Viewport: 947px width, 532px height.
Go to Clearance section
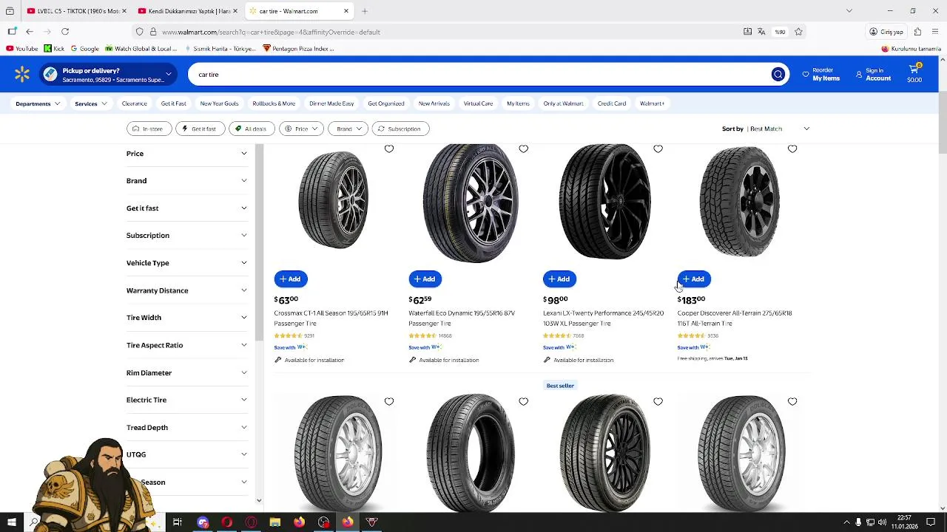pyautogui.click(x=134, y=103)
